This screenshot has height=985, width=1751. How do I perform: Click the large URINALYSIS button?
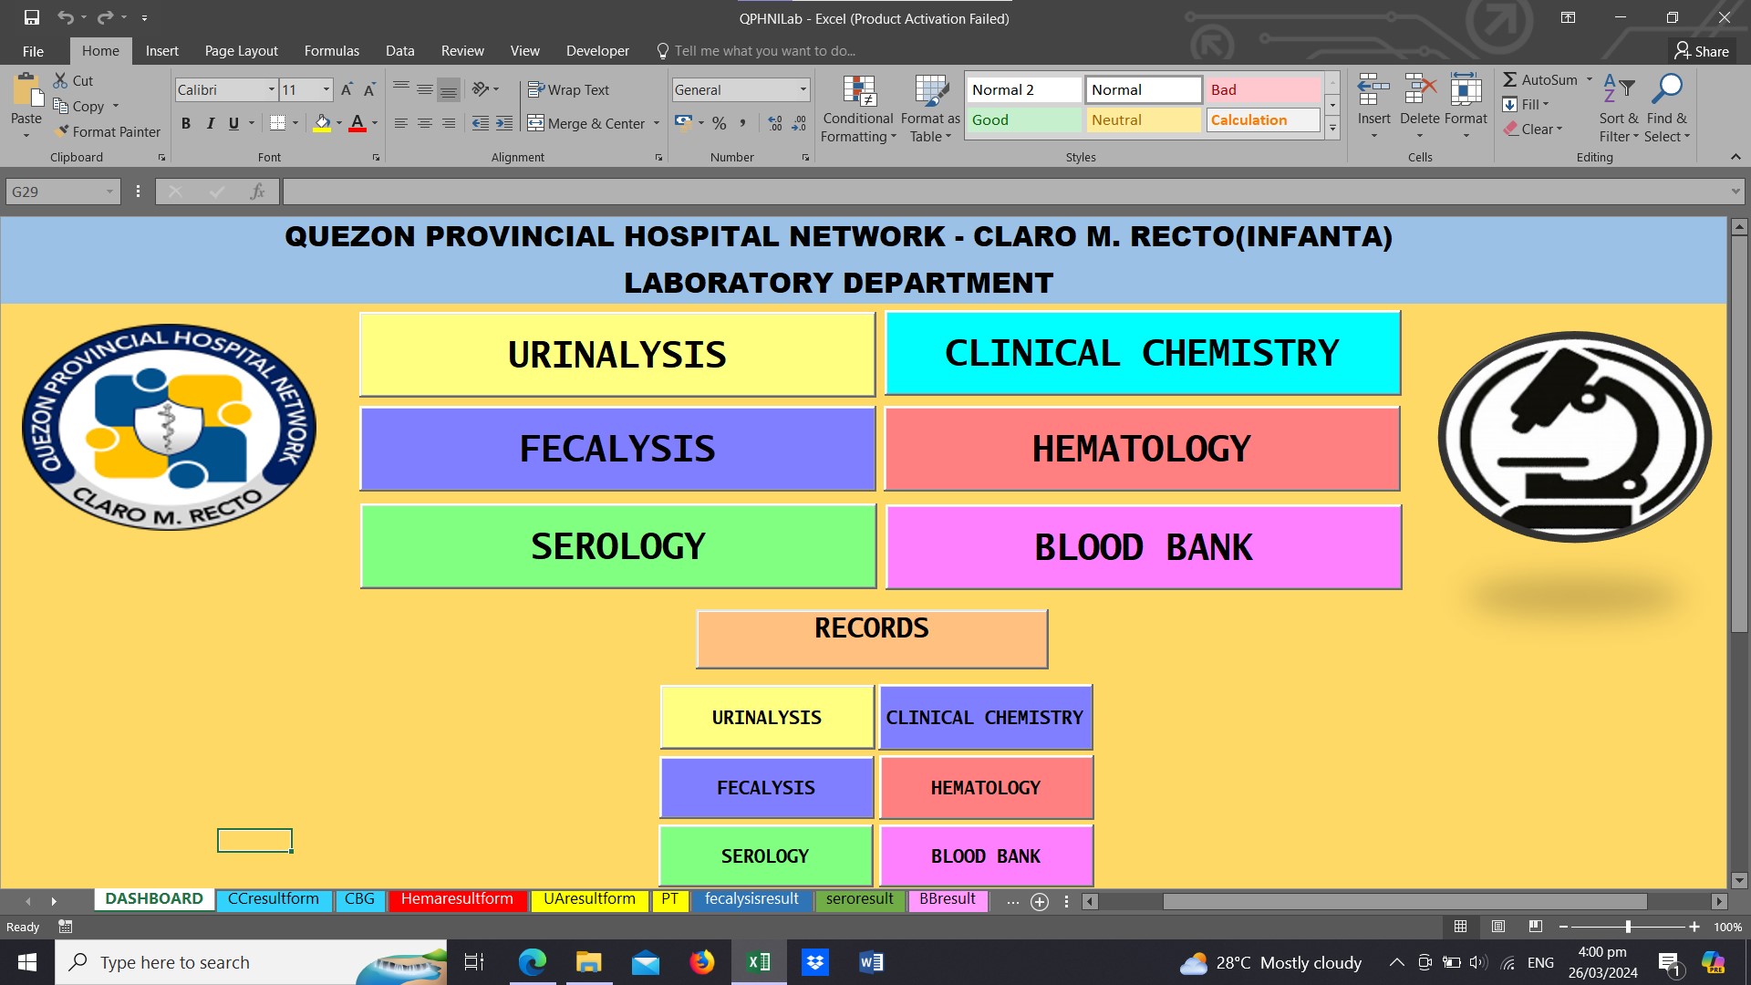coord(617,355)
